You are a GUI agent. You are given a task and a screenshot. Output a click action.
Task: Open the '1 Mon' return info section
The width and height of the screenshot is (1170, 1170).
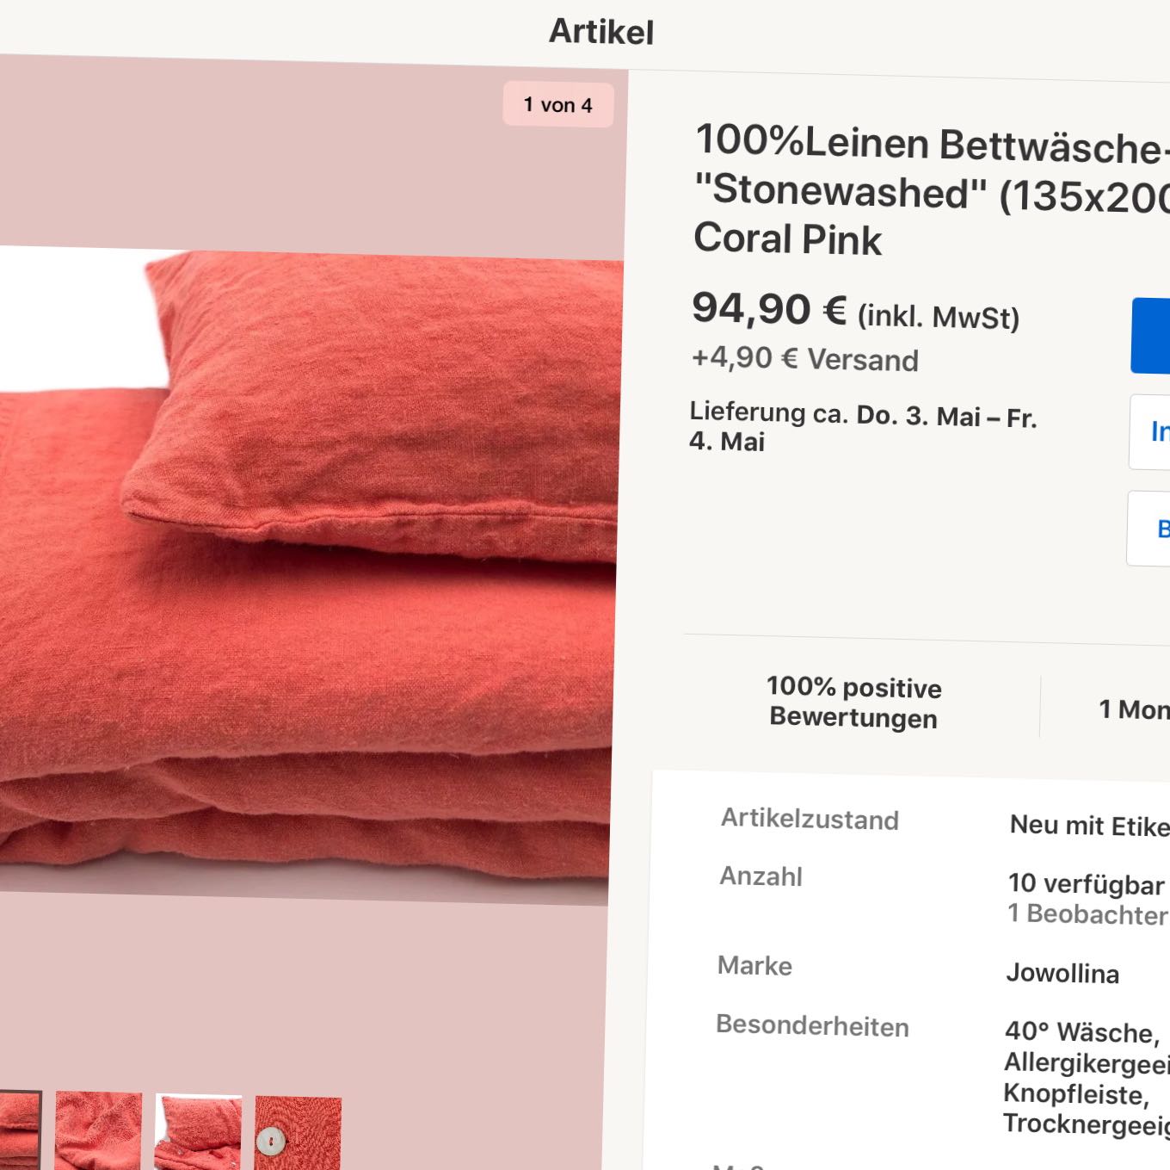(x=1134, y=709)
